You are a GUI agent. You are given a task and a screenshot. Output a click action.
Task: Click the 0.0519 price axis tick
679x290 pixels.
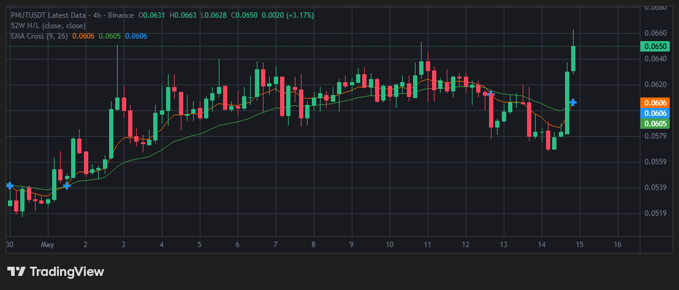[654, 213]
